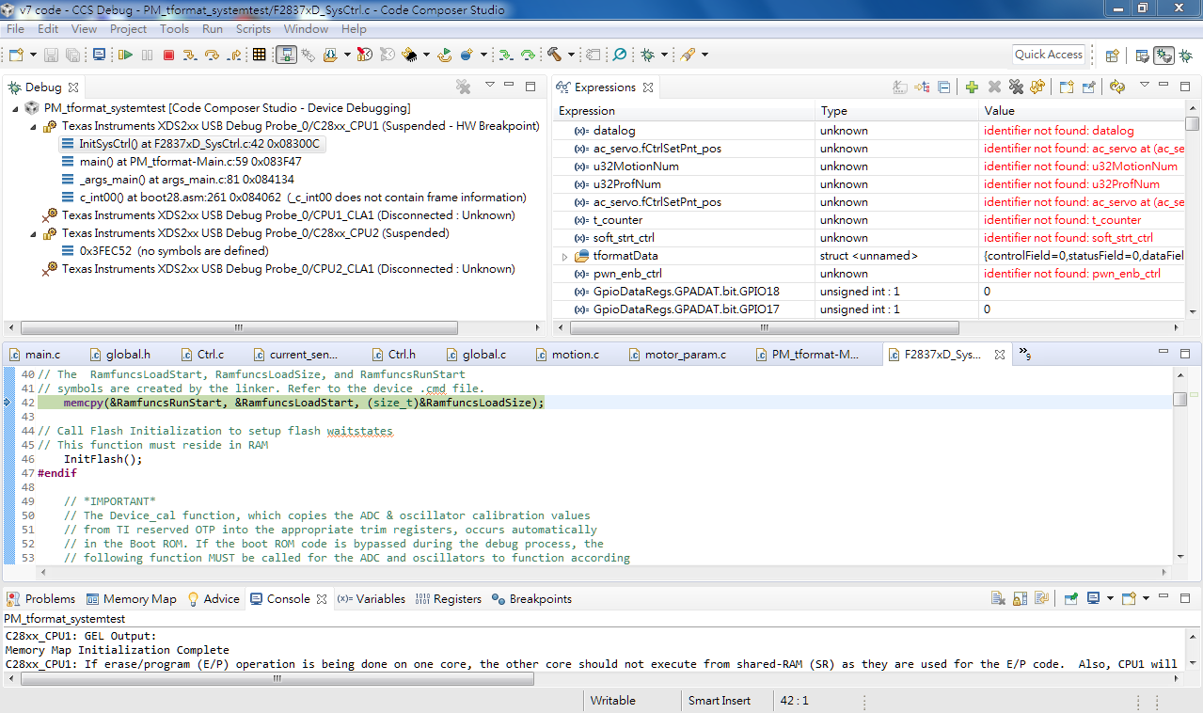The height and width of the screenshot is (713, 1203).
Task: Collapse the C28xx_CPU1 debug probe node
Action: pyautogui.click(x=33, y=126)
